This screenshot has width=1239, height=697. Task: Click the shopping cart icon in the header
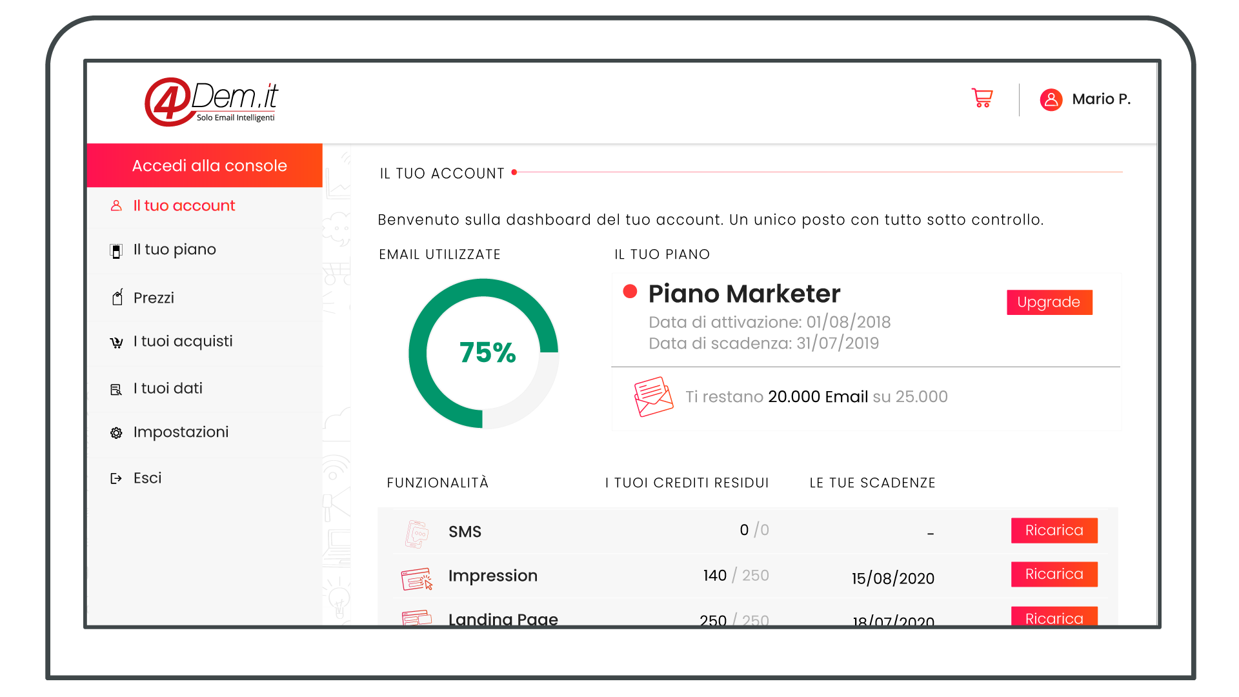tap(982, 98)
